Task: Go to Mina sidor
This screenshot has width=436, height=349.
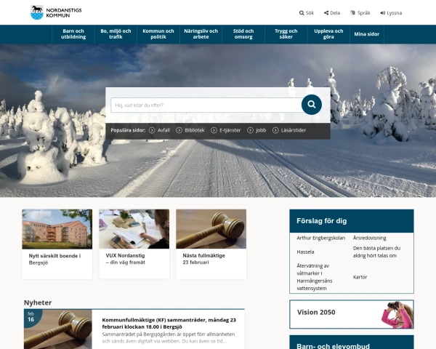Action: [x=366, y=34]
